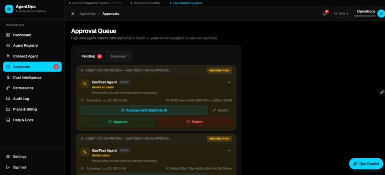Click DynamoDB healthy status

tap(145, 3)
